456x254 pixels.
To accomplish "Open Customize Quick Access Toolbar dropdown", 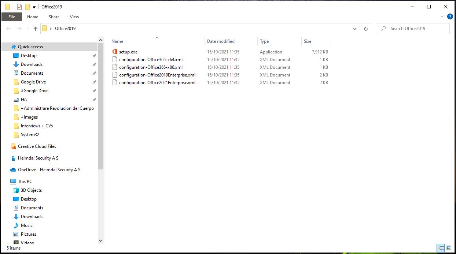I will [x=34, y=7].
